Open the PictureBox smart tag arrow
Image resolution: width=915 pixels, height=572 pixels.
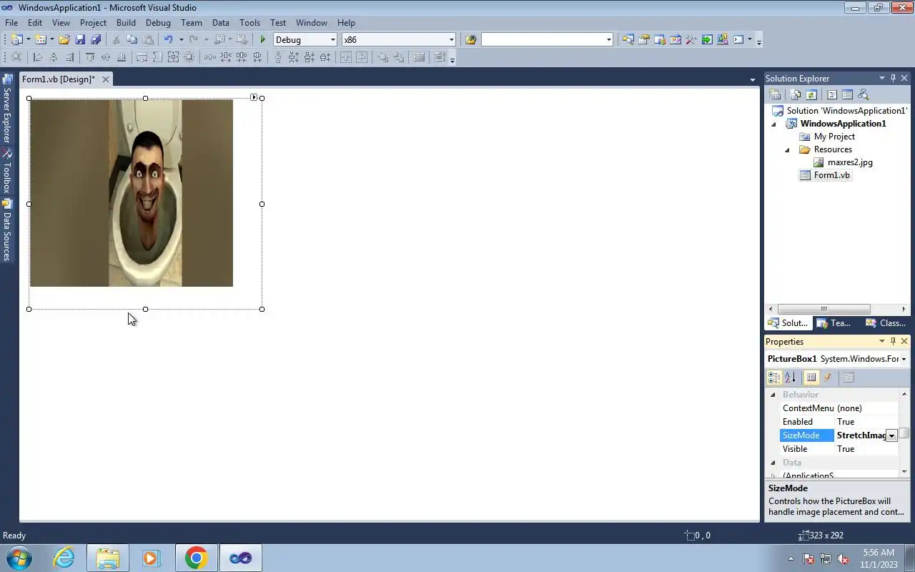(x=254, y=97)
